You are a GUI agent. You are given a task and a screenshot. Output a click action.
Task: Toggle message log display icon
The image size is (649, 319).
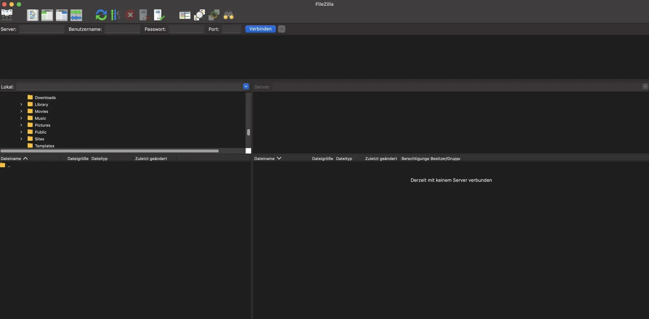click(32, 15)
